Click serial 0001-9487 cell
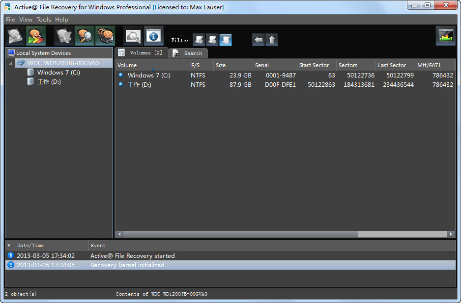The width and height of the screenshot is (461, 303). coord(281,76)
